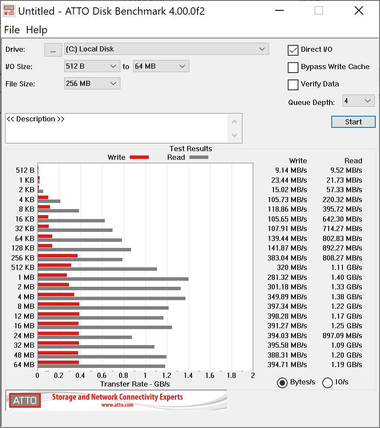Open the Drive selection dropdown

coord(166,49)
